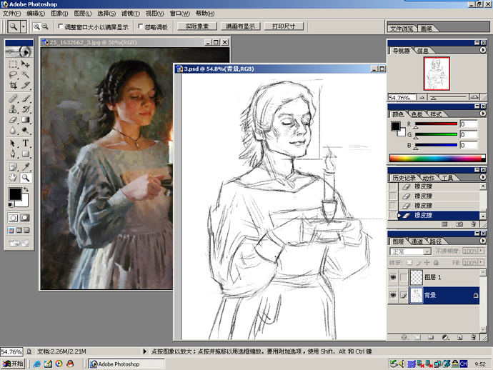Select the Eraser tool in toolbox
Viewport: 493px width, 370px height.
click(x=13, y=120)
